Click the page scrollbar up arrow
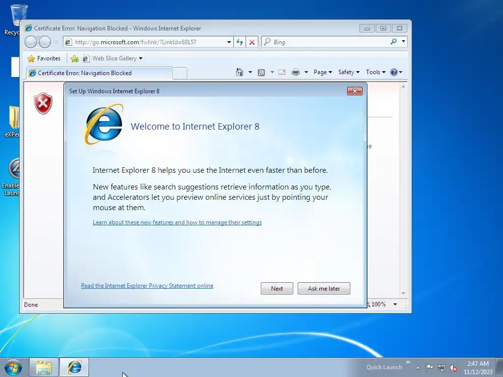503x377 pixels. [x=403, y=86]
